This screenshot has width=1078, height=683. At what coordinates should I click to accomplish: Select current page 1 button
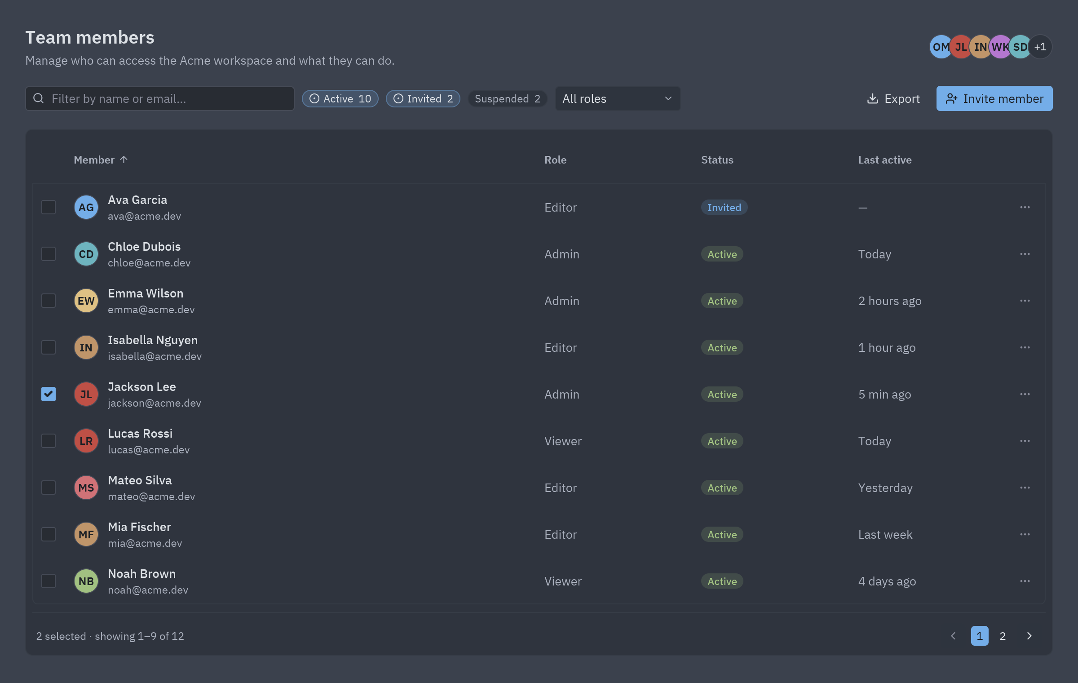[x=980, y=636]
